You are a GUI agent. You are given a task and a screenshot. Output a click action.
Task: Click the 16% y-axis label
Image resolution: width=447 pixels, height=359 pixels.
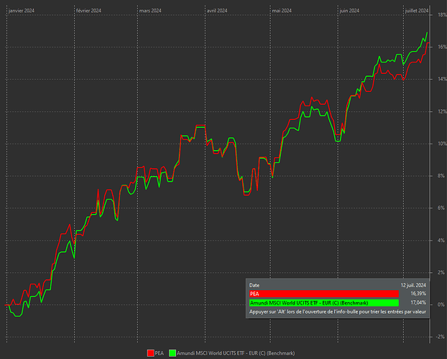click(442, 47)
